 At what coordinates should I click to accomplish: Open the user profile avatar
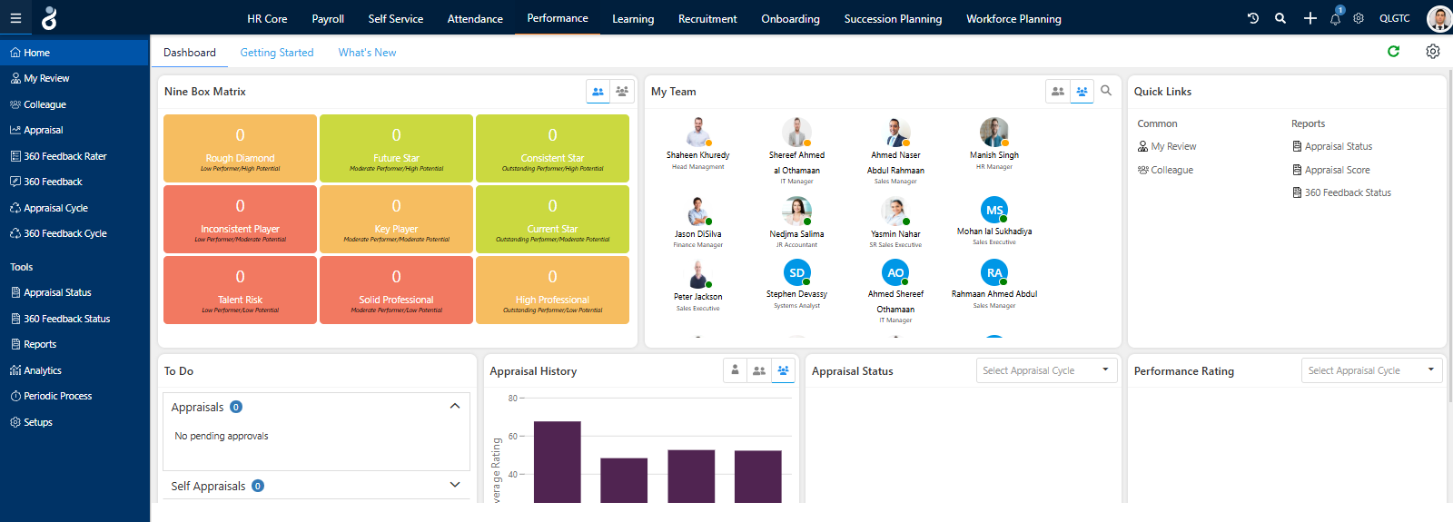point(1438,18)
